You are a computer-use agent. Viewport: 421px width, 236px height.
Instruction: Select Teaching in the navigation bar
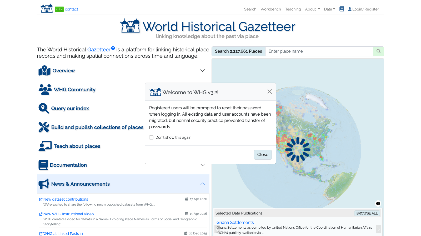coord(293,9)
